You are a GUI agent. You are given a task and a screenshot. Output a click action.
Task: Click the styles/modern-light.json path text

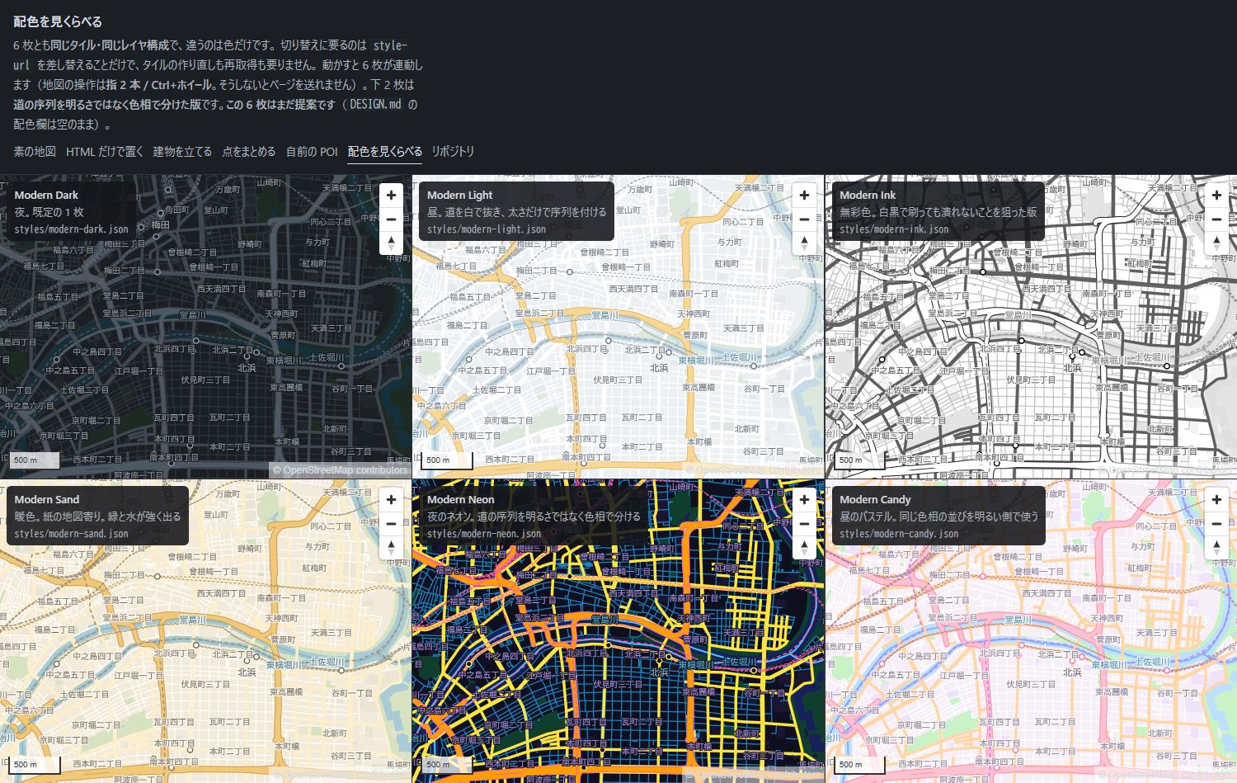coord(487,229)
